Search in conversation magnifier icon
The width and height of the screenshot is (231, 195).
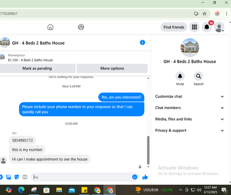[x=199, y=76]
